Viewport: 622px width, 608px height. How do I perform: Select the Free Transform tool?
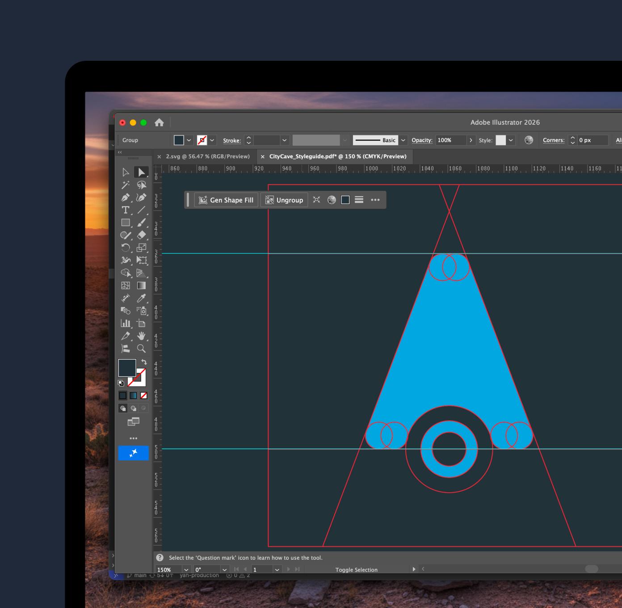tap(141, 260)
